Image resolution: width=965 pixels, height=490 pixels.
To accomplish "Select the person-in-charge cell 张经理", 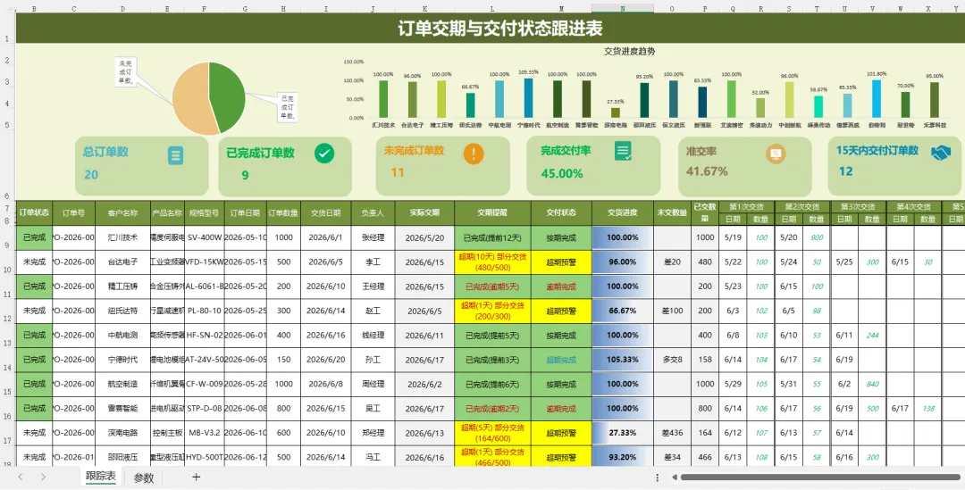I will tap(373, 237).
